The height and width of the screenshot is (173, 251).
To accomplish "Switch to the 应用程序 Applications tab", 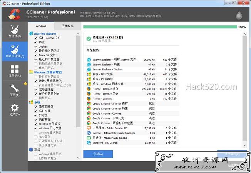I will tap(67, 26).
